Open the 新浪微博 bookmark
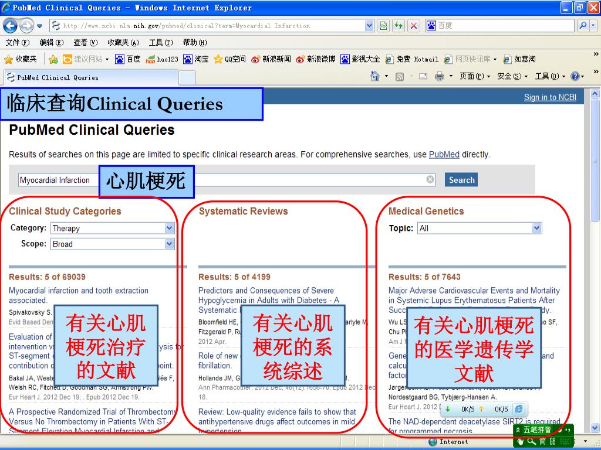The image size is (601, 450). point(315,59)
